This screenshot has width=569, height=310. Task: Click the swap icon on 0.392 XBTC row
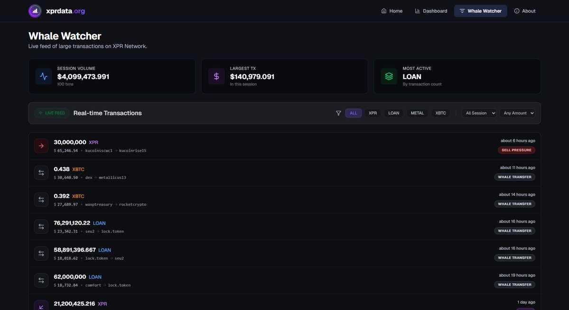tap(41, 200)
